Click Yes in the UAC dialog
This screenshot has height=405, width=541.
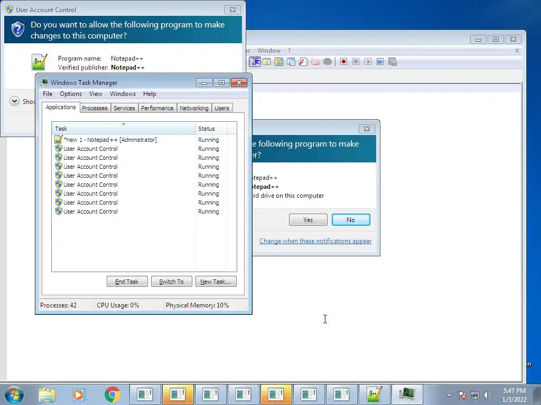[308, 220]
